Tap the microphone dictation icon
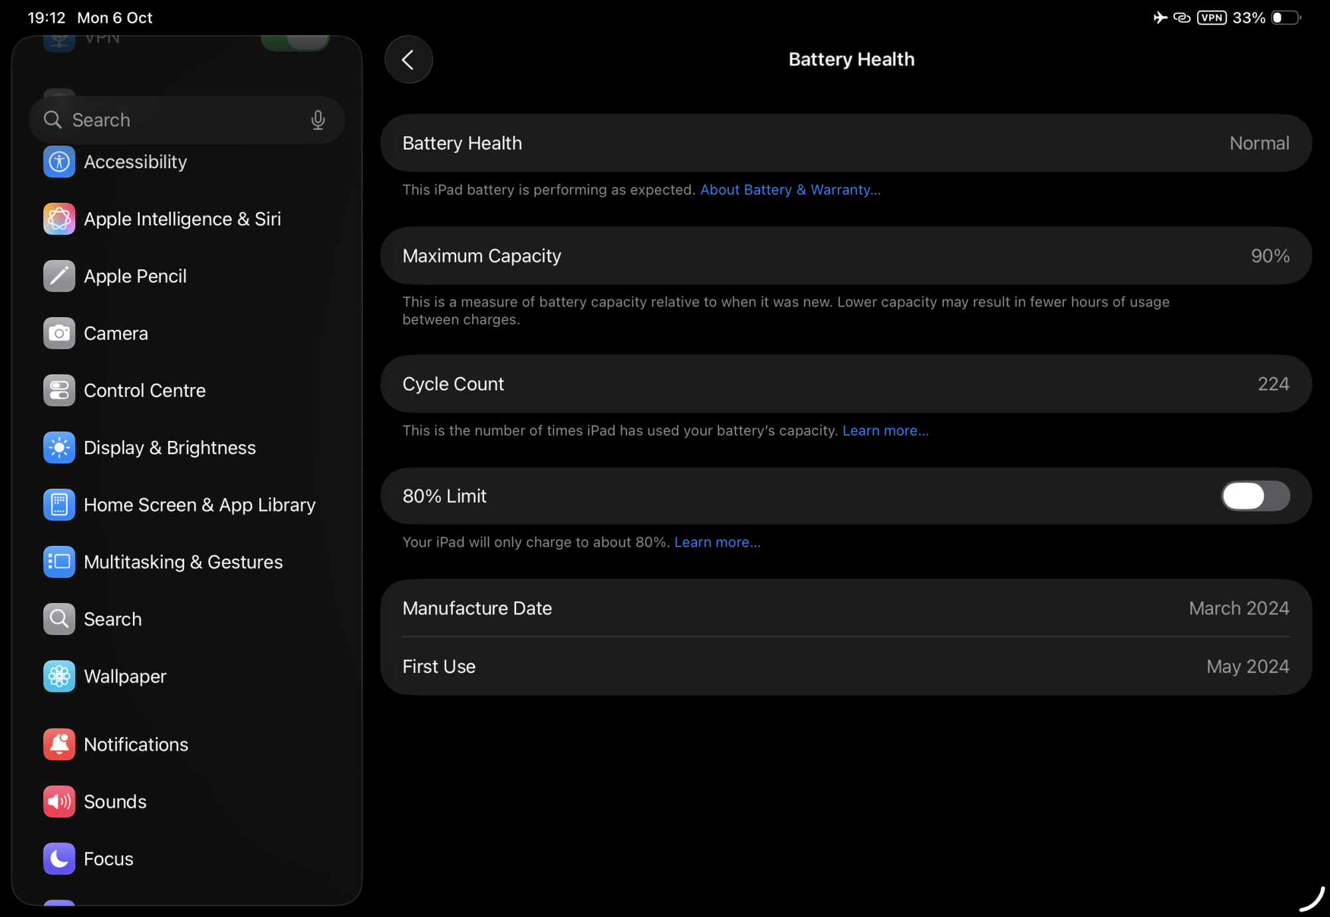This screenshot has width=1330, height=917. click(318, 120)
